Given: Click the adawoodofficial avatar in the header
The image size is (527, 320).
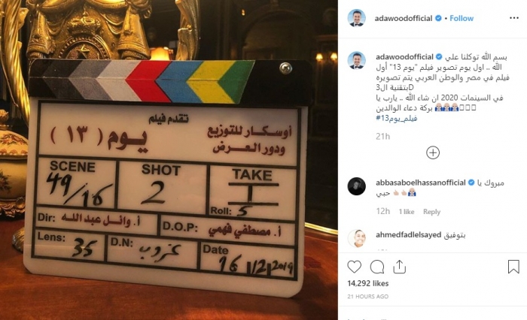Looking at the screenshot, I should [356, 18].
